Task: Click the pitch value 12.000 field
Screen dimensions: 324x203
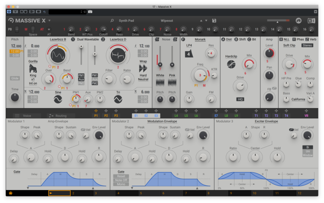Action: 16,46
